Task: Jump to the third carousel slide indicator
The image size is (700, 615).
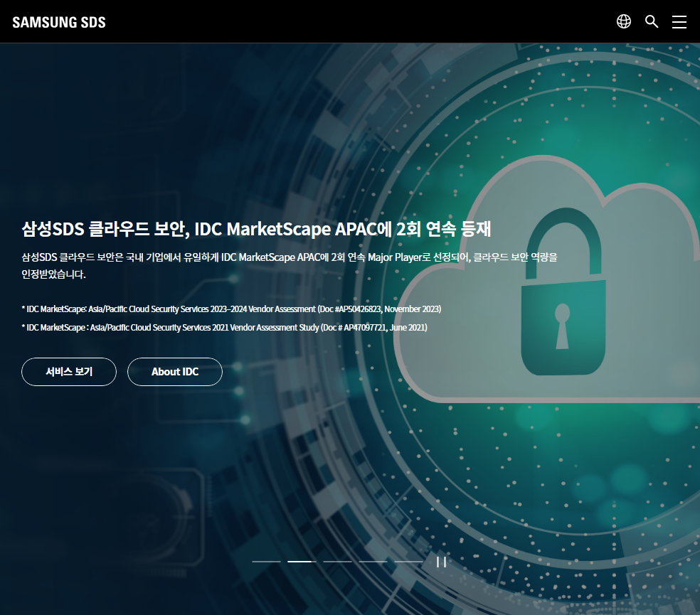Action: pyautogui.click(x=337, y=562)
